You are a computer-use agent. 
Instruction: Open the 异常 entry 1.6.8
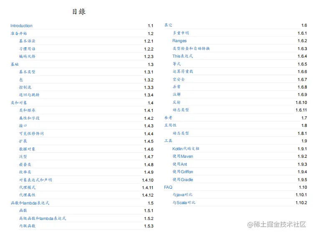[x=177, y=87]
